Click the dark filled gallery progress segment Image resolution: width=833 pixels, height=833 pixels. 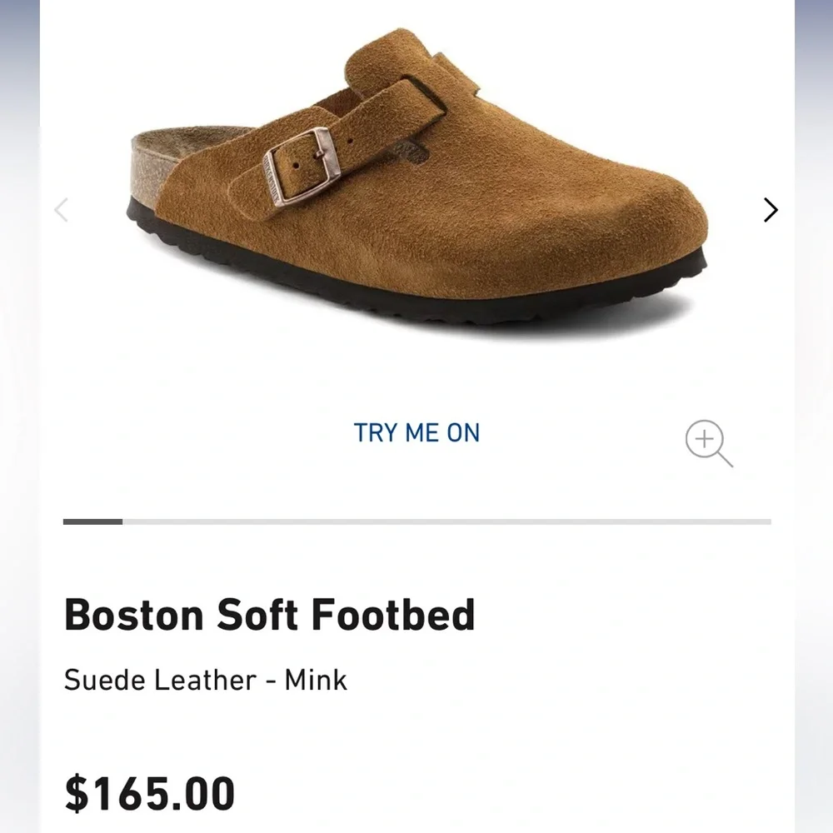[92, 521]
